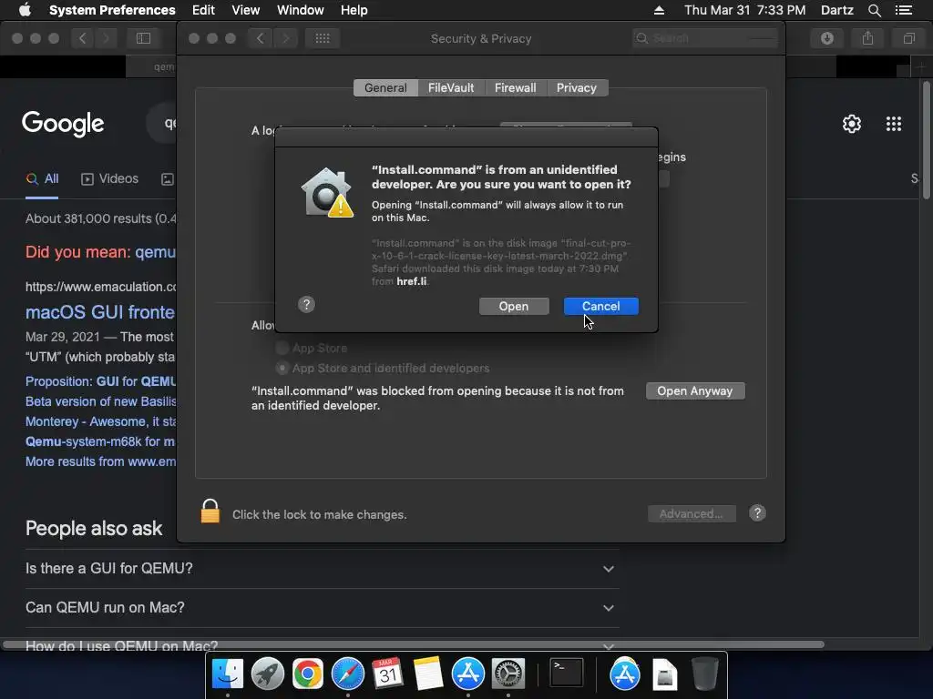Open Finder from the Dock
Screen dimensions: 933x699
[x=228, y=674]
